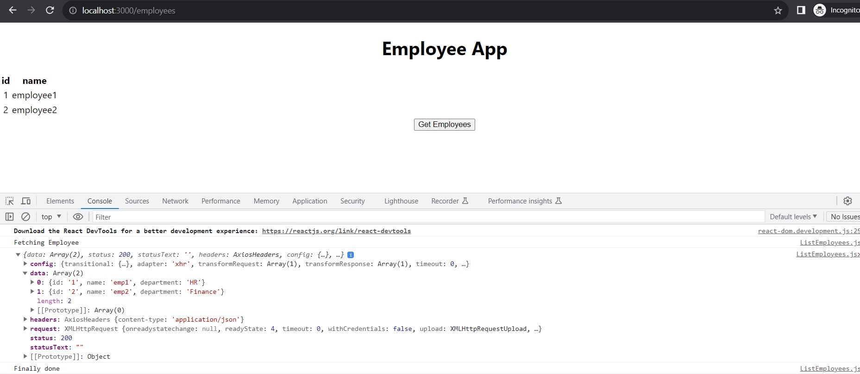Bookmark this page with the star

tap(778, 10)
